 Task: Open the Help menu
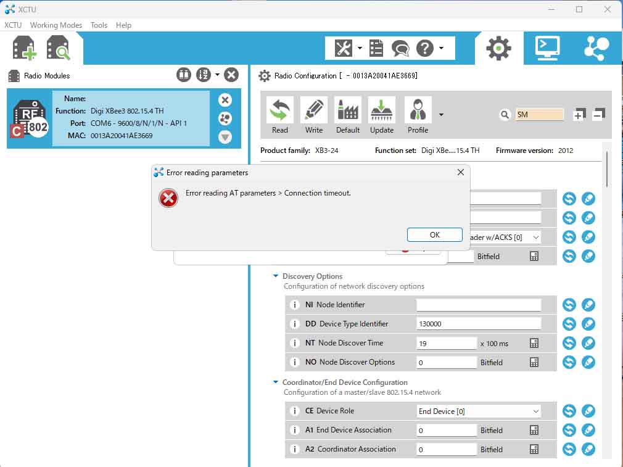[123, 25]
